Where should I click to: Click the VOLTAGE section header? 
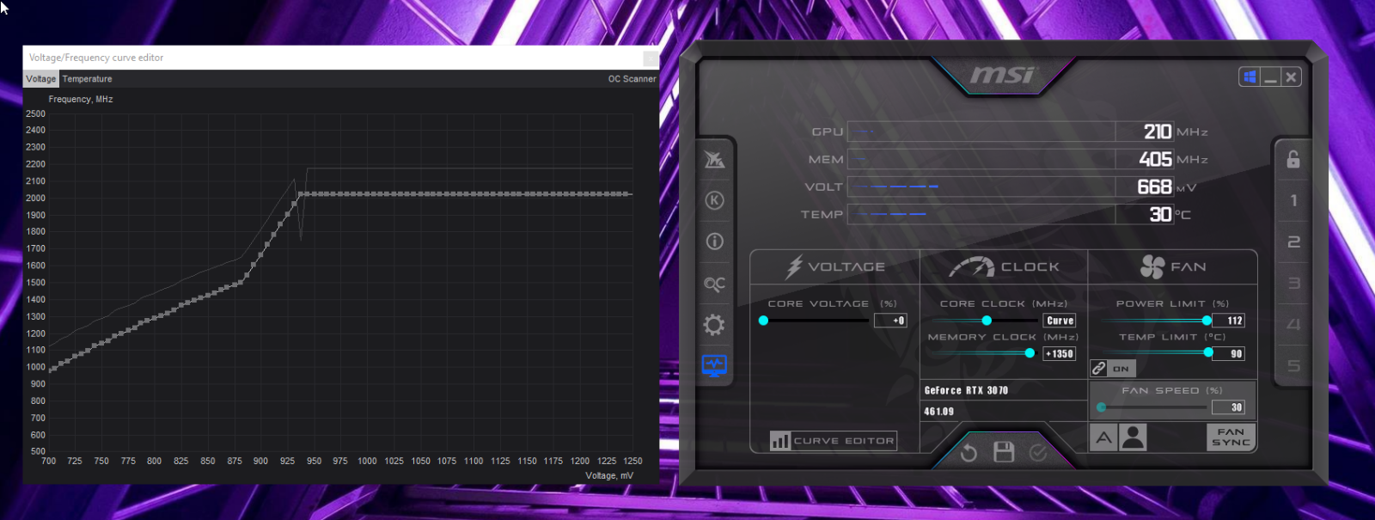click(834, 267)
